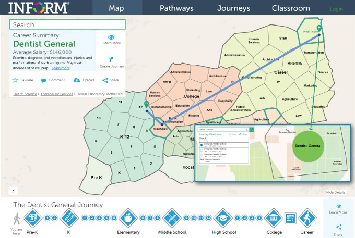Image resolution: width=355 pixels, height=238 pixels.
Task: Select grade 10 marker on journey timeline
Action: click(194, 218)
